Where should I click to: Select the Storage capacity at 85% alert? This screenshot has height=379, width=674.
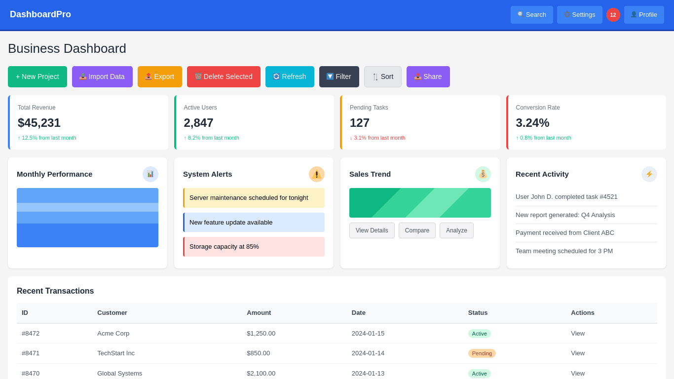click(x=254, y=247)
